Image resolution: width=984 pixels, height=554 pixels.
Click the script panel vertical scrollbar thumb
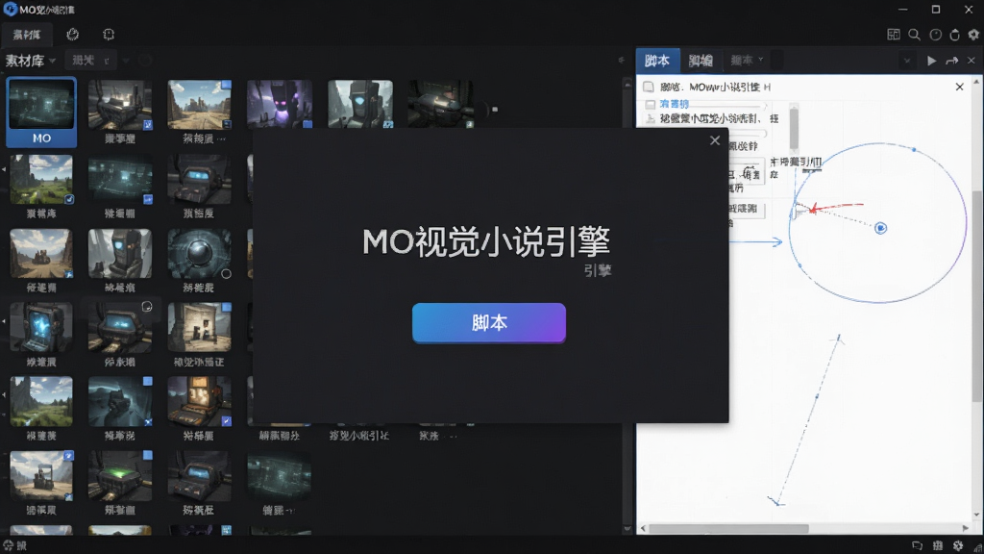point(976,295)
